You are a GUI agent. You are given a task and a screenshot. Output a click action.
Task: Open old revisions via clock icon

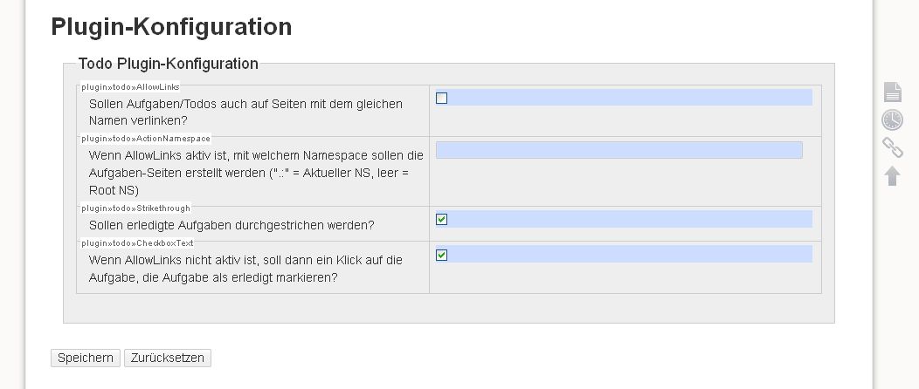pyautogui.click(x=892, y=119)
